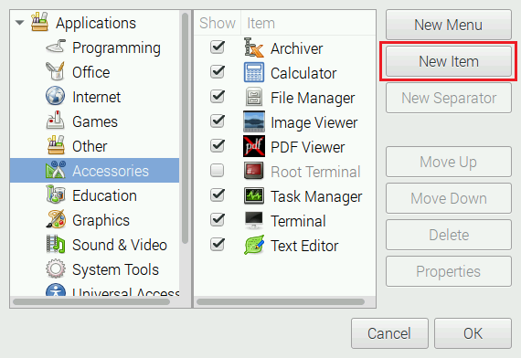This screenshot has width=521, height=358.
Task: Click the horizontal scrollbar under item list
Action: click(x=281, y=302)
